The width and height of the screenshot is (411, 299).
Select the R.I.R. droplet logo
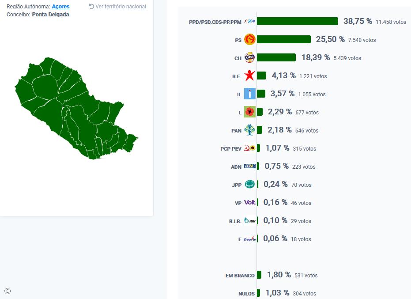click(250, 220)
